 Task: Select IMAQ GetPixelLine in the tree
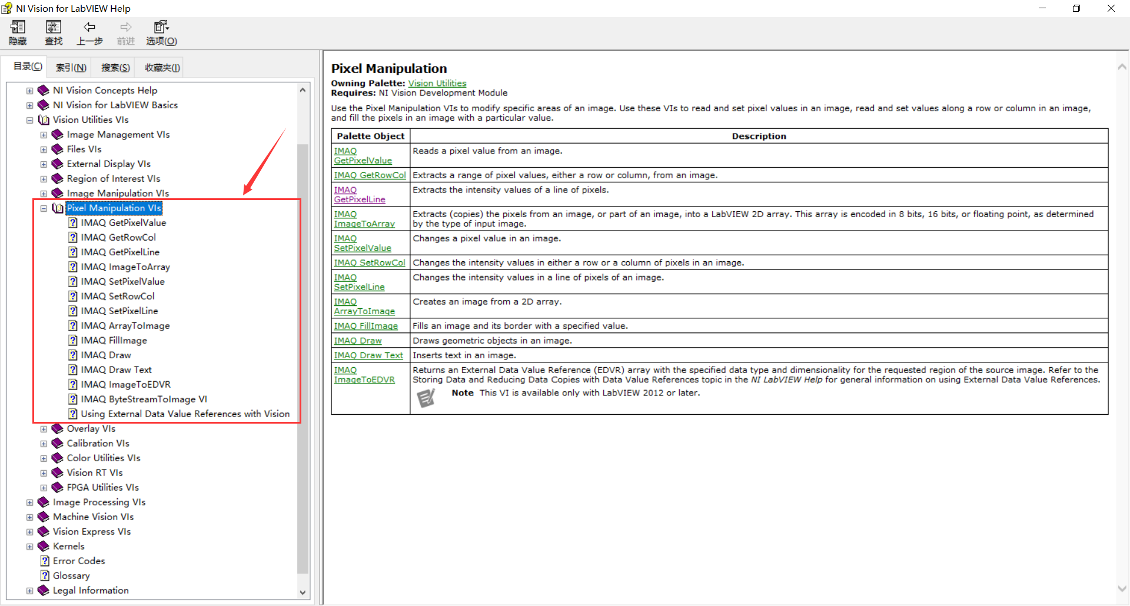click(x=120, y=252)
